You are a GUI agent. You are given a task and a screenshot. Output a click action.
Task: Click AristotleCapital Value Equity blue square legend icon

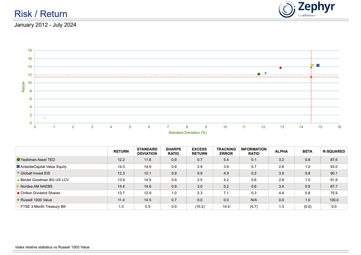tap(18, 167)
